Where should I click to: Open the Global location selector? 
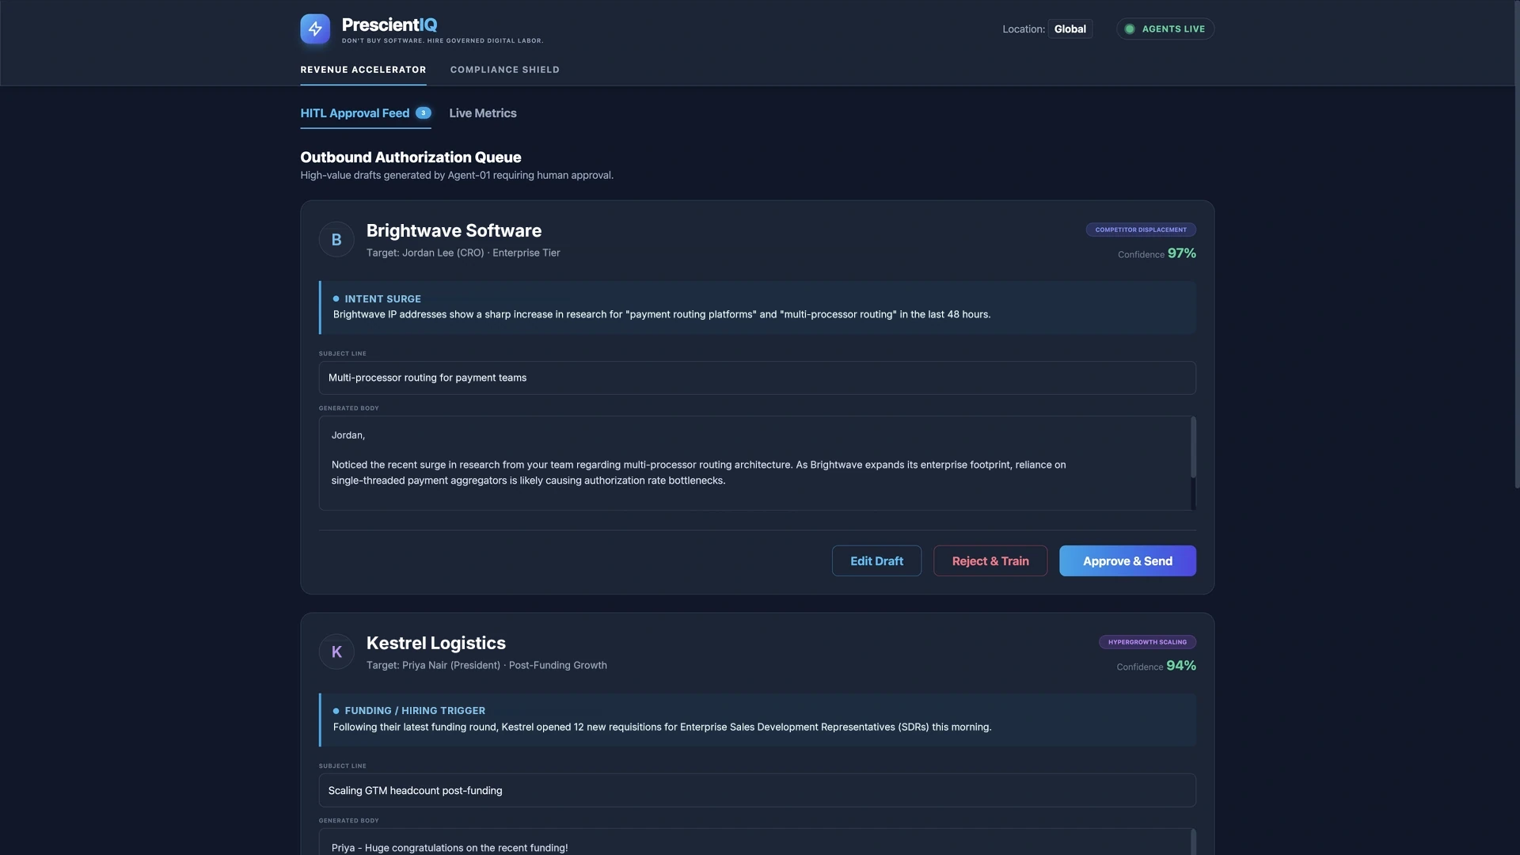[x=1070, y=29]
